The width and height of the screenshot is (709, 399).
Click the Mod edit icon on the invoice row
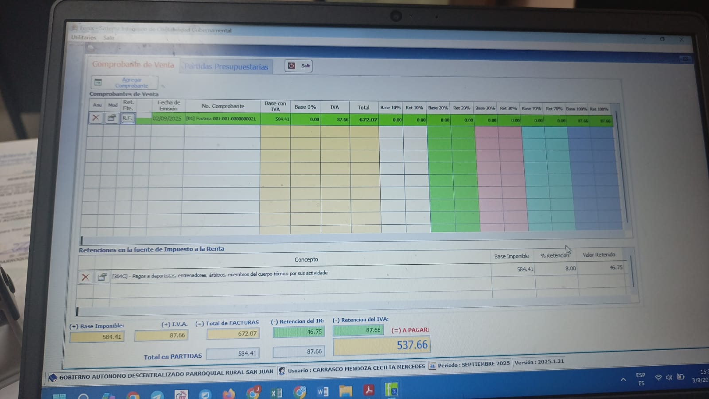[x=112, y=118]
